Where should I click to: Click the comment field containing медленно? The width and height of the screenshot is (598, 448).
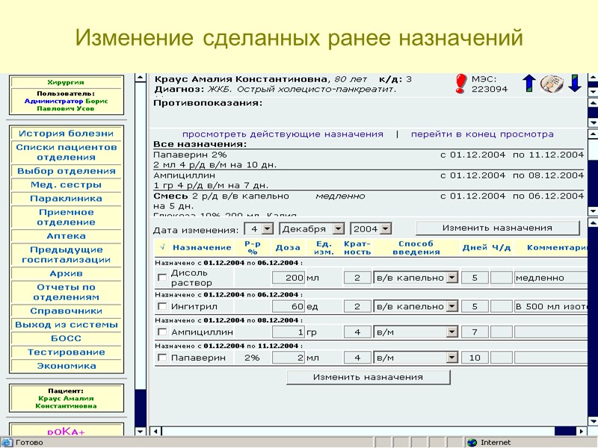click(x=550, y=278)
